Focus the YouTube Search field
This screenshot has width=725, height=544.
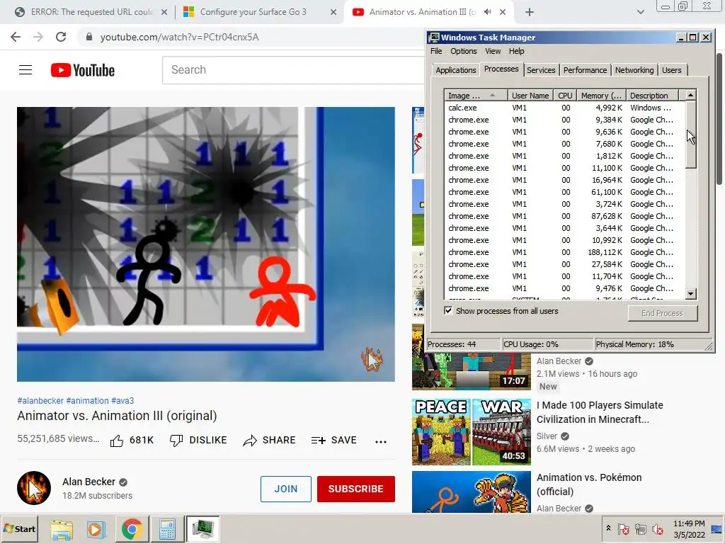point(293,70)
